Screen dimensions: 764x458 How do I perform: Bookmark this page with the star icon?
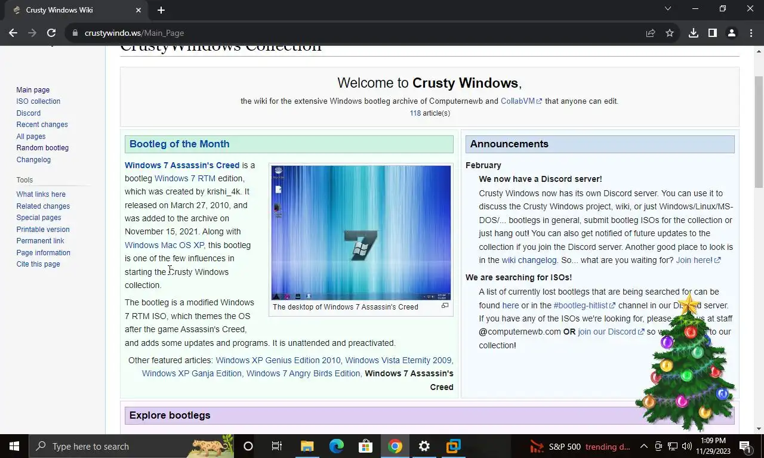[670, 33]
